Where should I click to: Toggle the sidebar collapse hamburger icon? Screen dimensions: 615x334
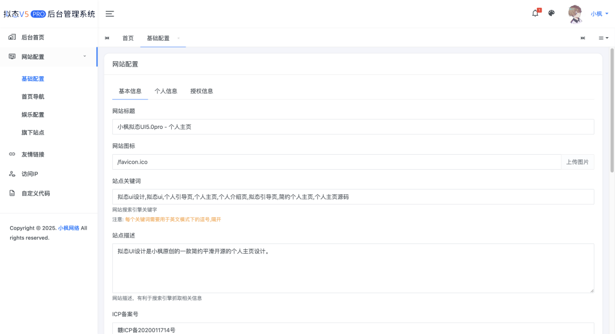click(x=110, y=14)
